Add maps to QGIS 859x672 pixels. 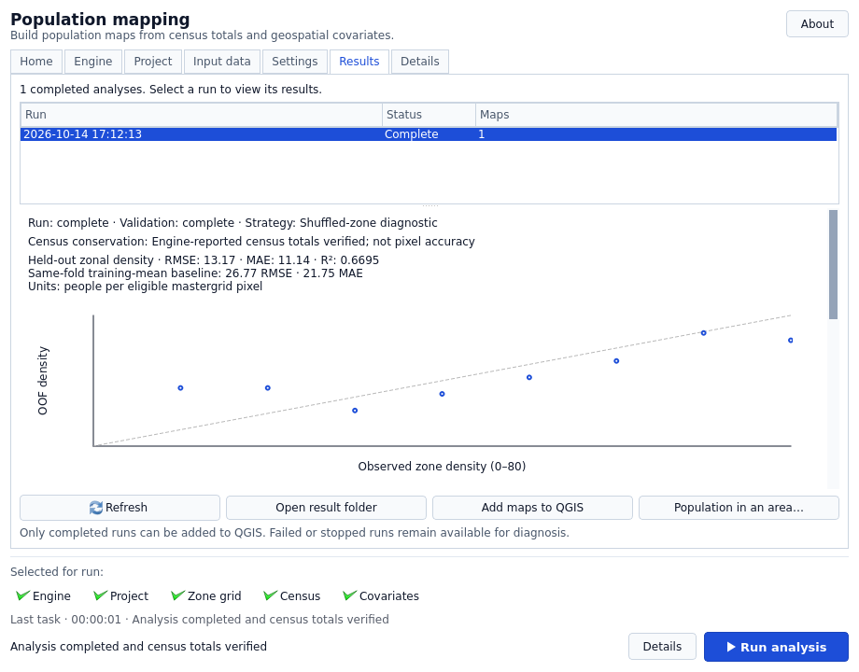(532, 508)
